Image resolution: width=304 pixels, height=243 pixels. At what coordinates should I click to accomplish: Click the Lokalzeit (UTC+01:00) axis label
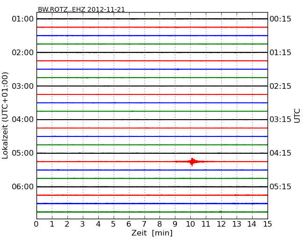[x=5, y=115]
